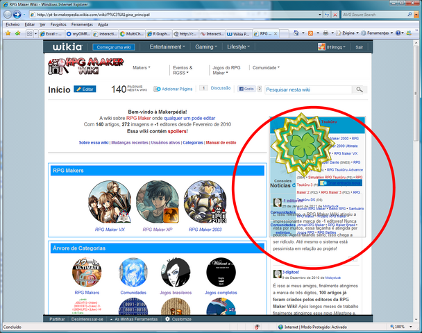
Task: Open the Editar menu in the menu bar
Action: [x=30, y=24]
